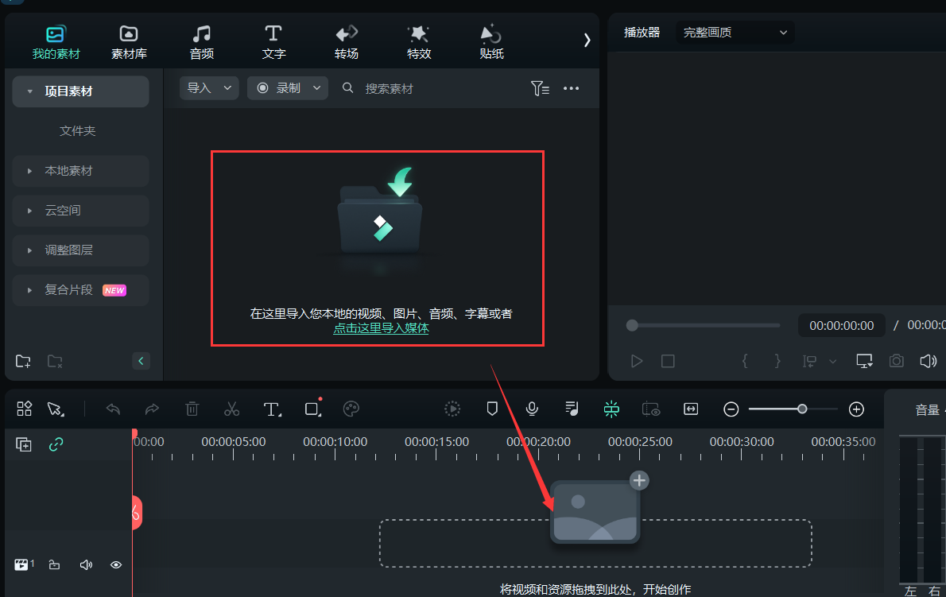This screenshot has height=597, width=946.
Task: Expand the 完整画质 quality dropdown
Action: pos(735,33)
